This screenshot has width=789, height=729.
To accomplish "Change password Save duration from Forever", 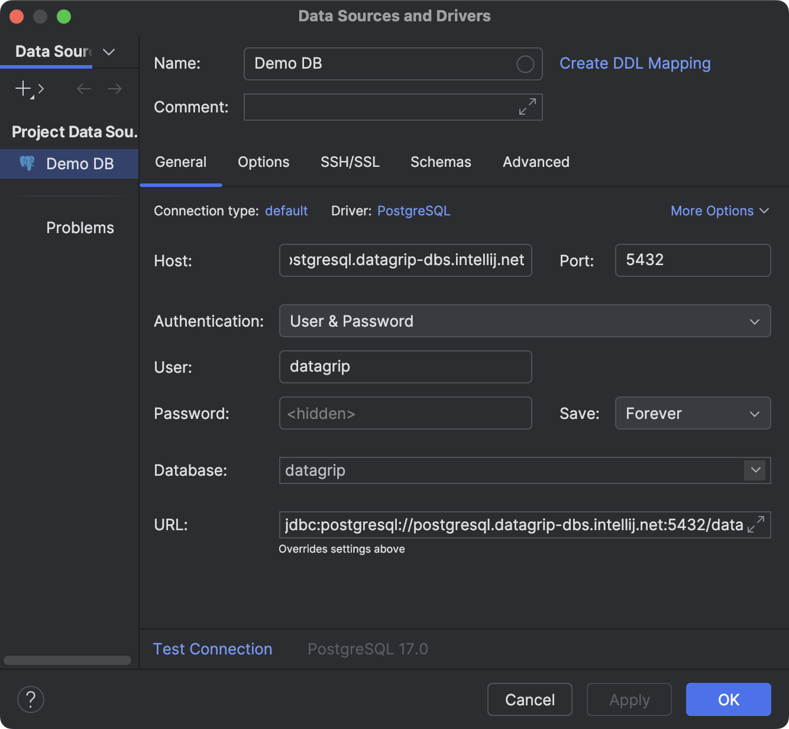I will 693,413.
